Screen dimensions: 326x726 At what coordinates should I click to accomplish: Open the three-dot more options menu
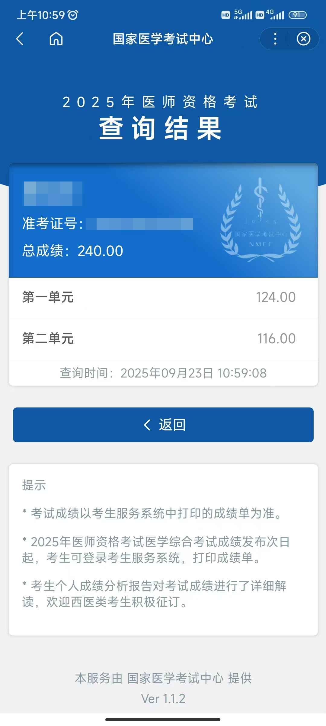coord(275,39)
